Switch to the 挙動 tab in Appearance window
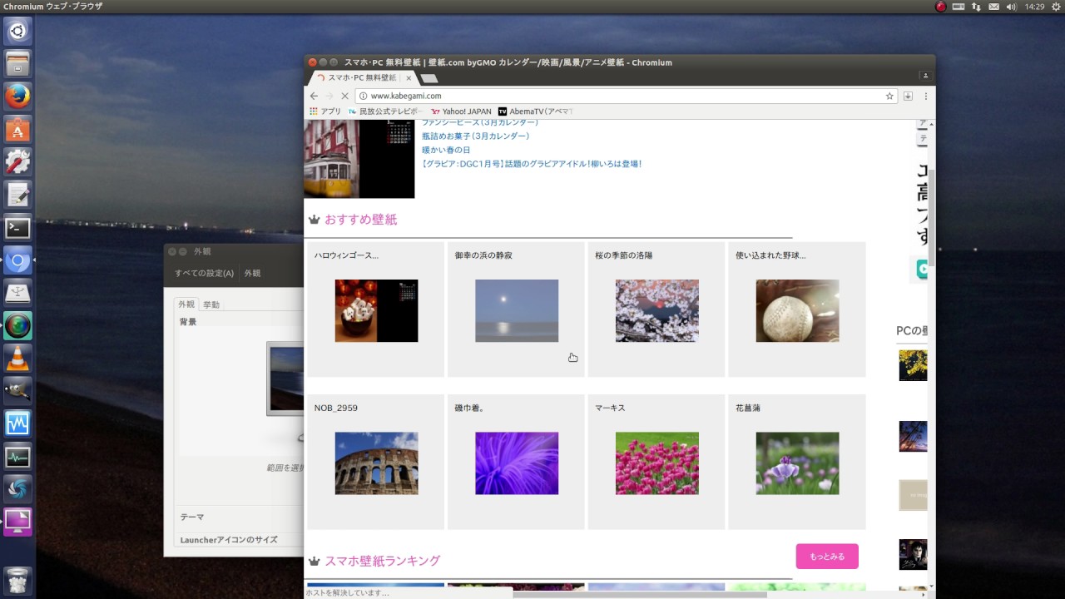Screen dimensions: 1065x599 pyautogui.click(x=211, y=304)
